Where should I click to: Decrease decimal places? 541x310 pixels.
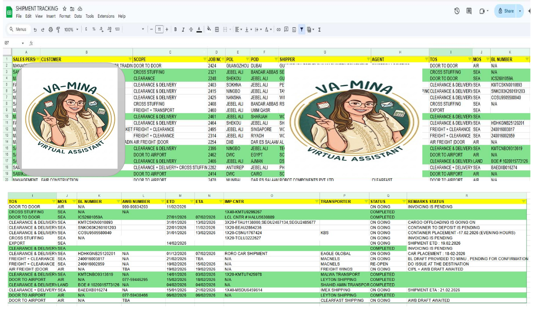click(102, 30)
